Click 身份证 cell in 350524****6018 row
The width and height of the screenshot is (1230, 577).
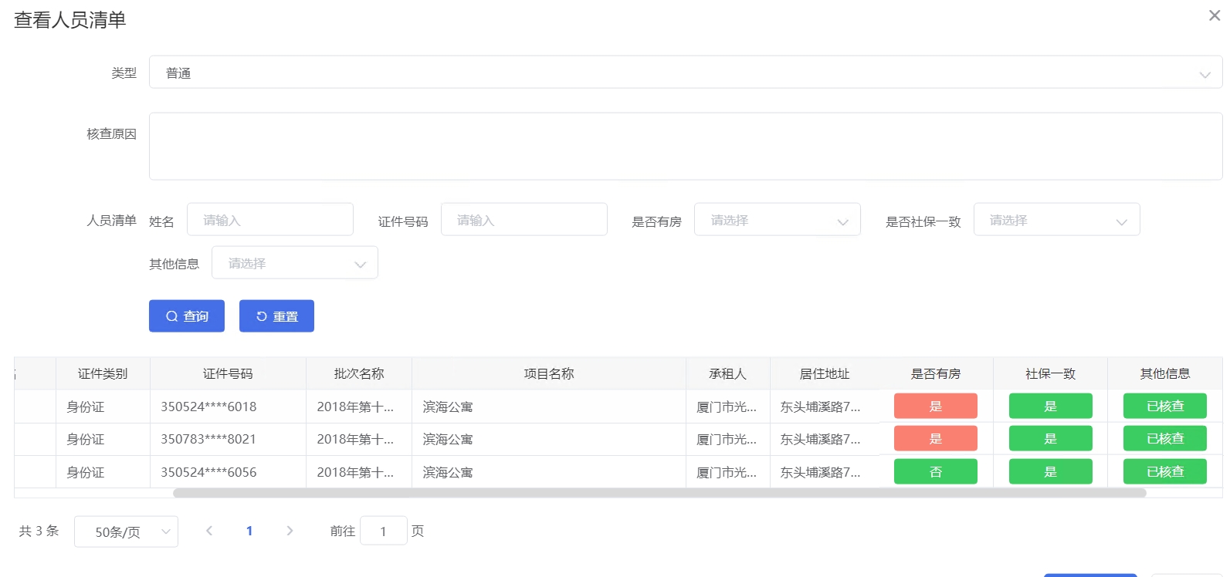(103, 407)
